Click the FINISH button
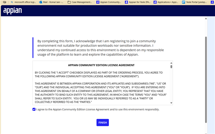Image resolution: width=215 pixels, height=134 pixels. tap(102, 123)
